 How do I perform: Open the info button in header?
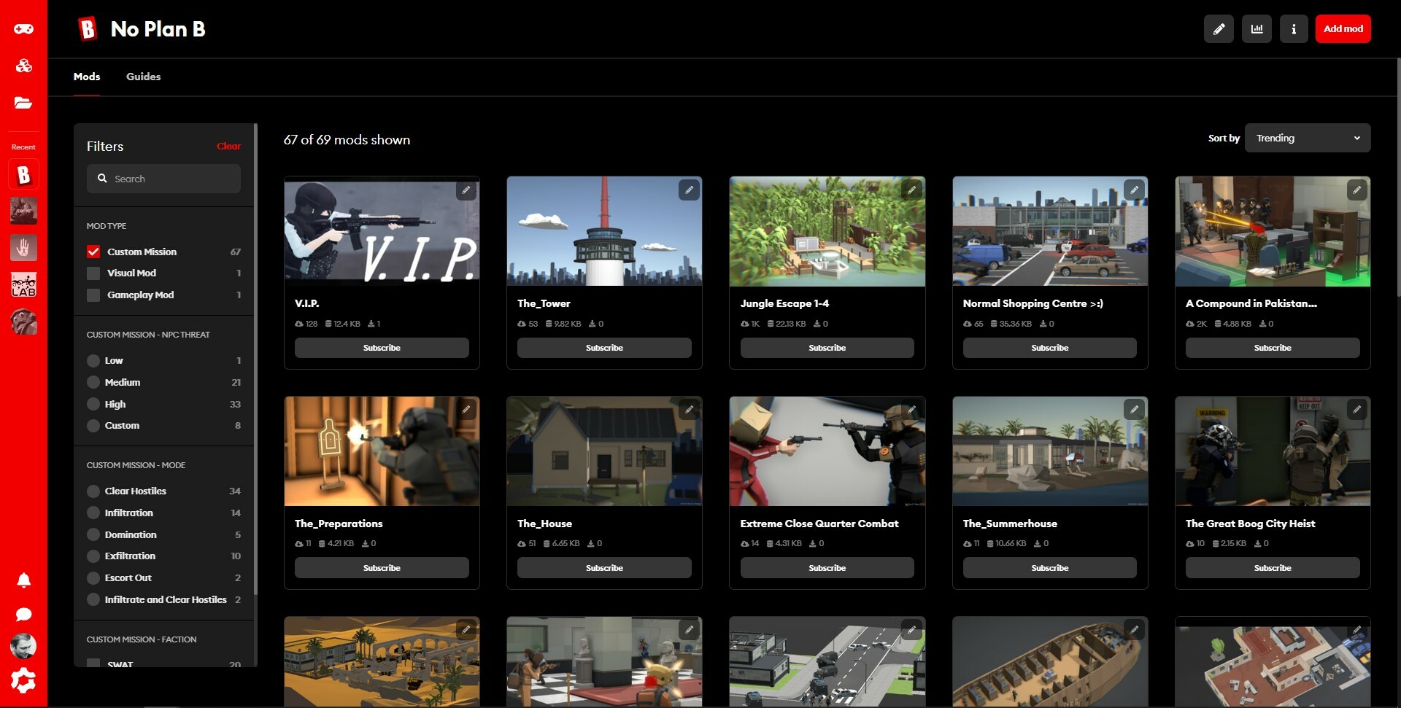point(1294,29)
